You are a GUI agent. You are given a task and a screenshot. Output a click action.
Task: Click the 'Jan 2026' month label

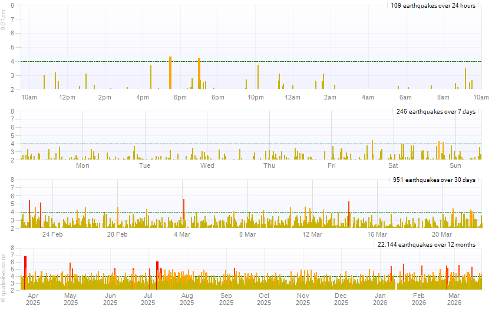(381, 299)
